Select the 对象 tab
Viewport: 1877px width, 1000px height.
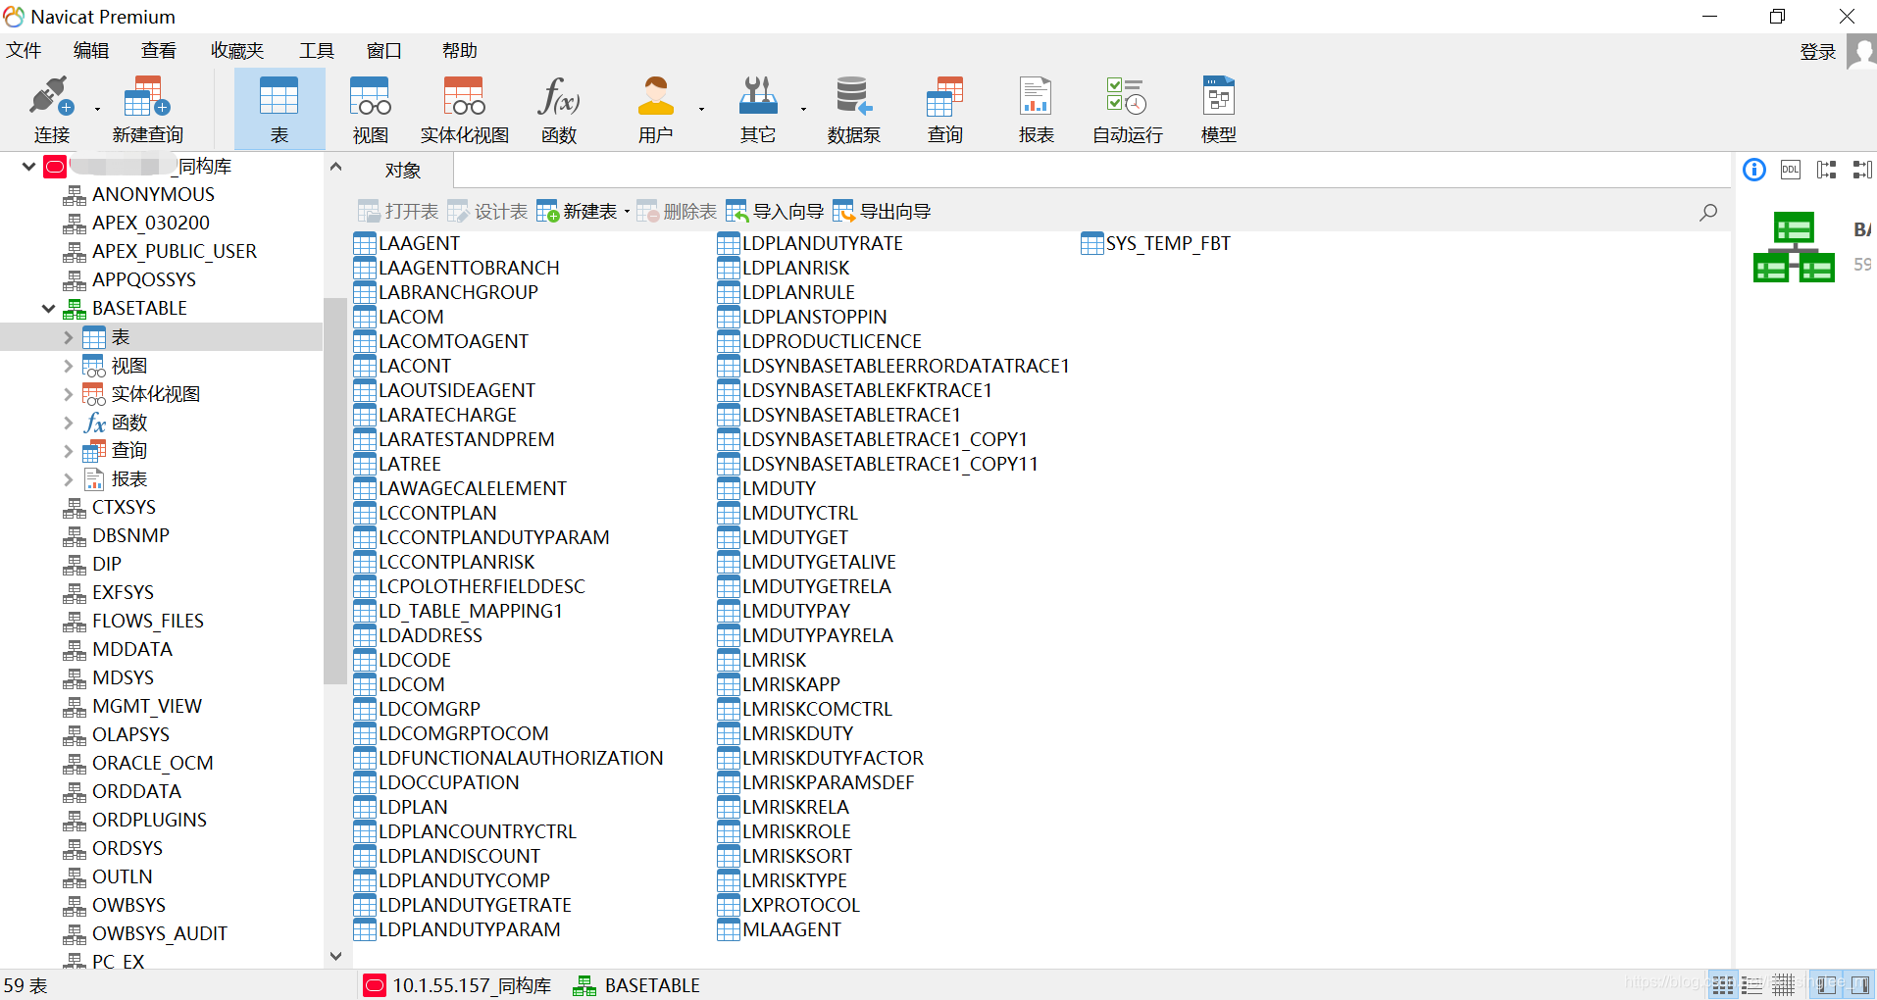tap(403, 171)
